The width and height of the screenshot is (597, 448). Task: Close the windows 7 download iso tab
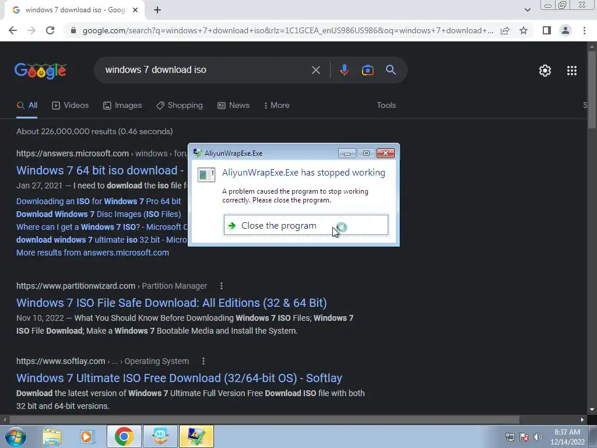(x=135, y=10)
